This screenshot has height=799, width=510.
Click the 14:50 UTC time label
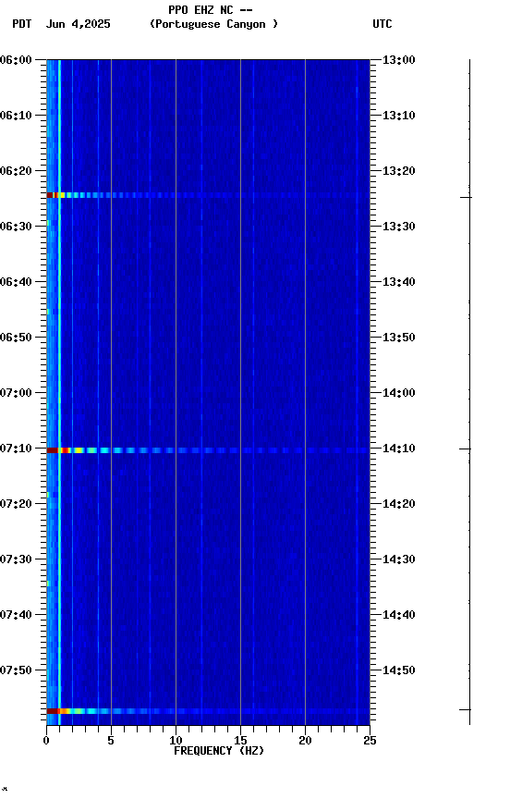tap(399, 670)
